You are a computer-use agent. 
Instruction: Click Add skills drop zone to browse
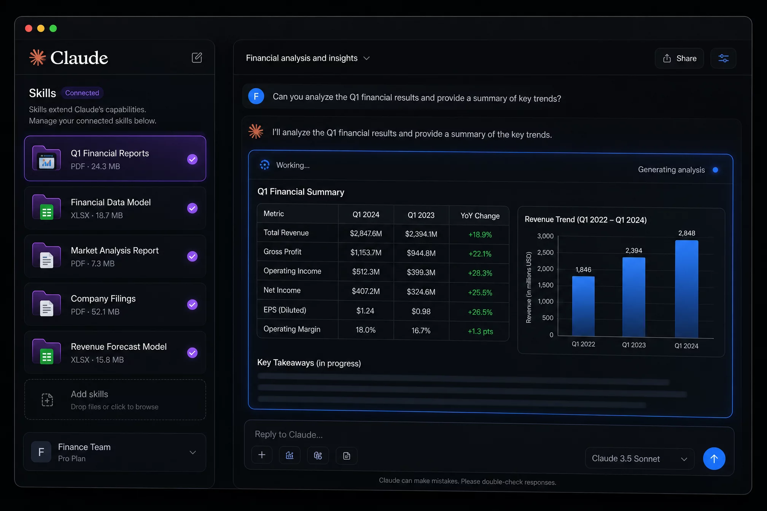pyautogui.click(x=115, y=400)
